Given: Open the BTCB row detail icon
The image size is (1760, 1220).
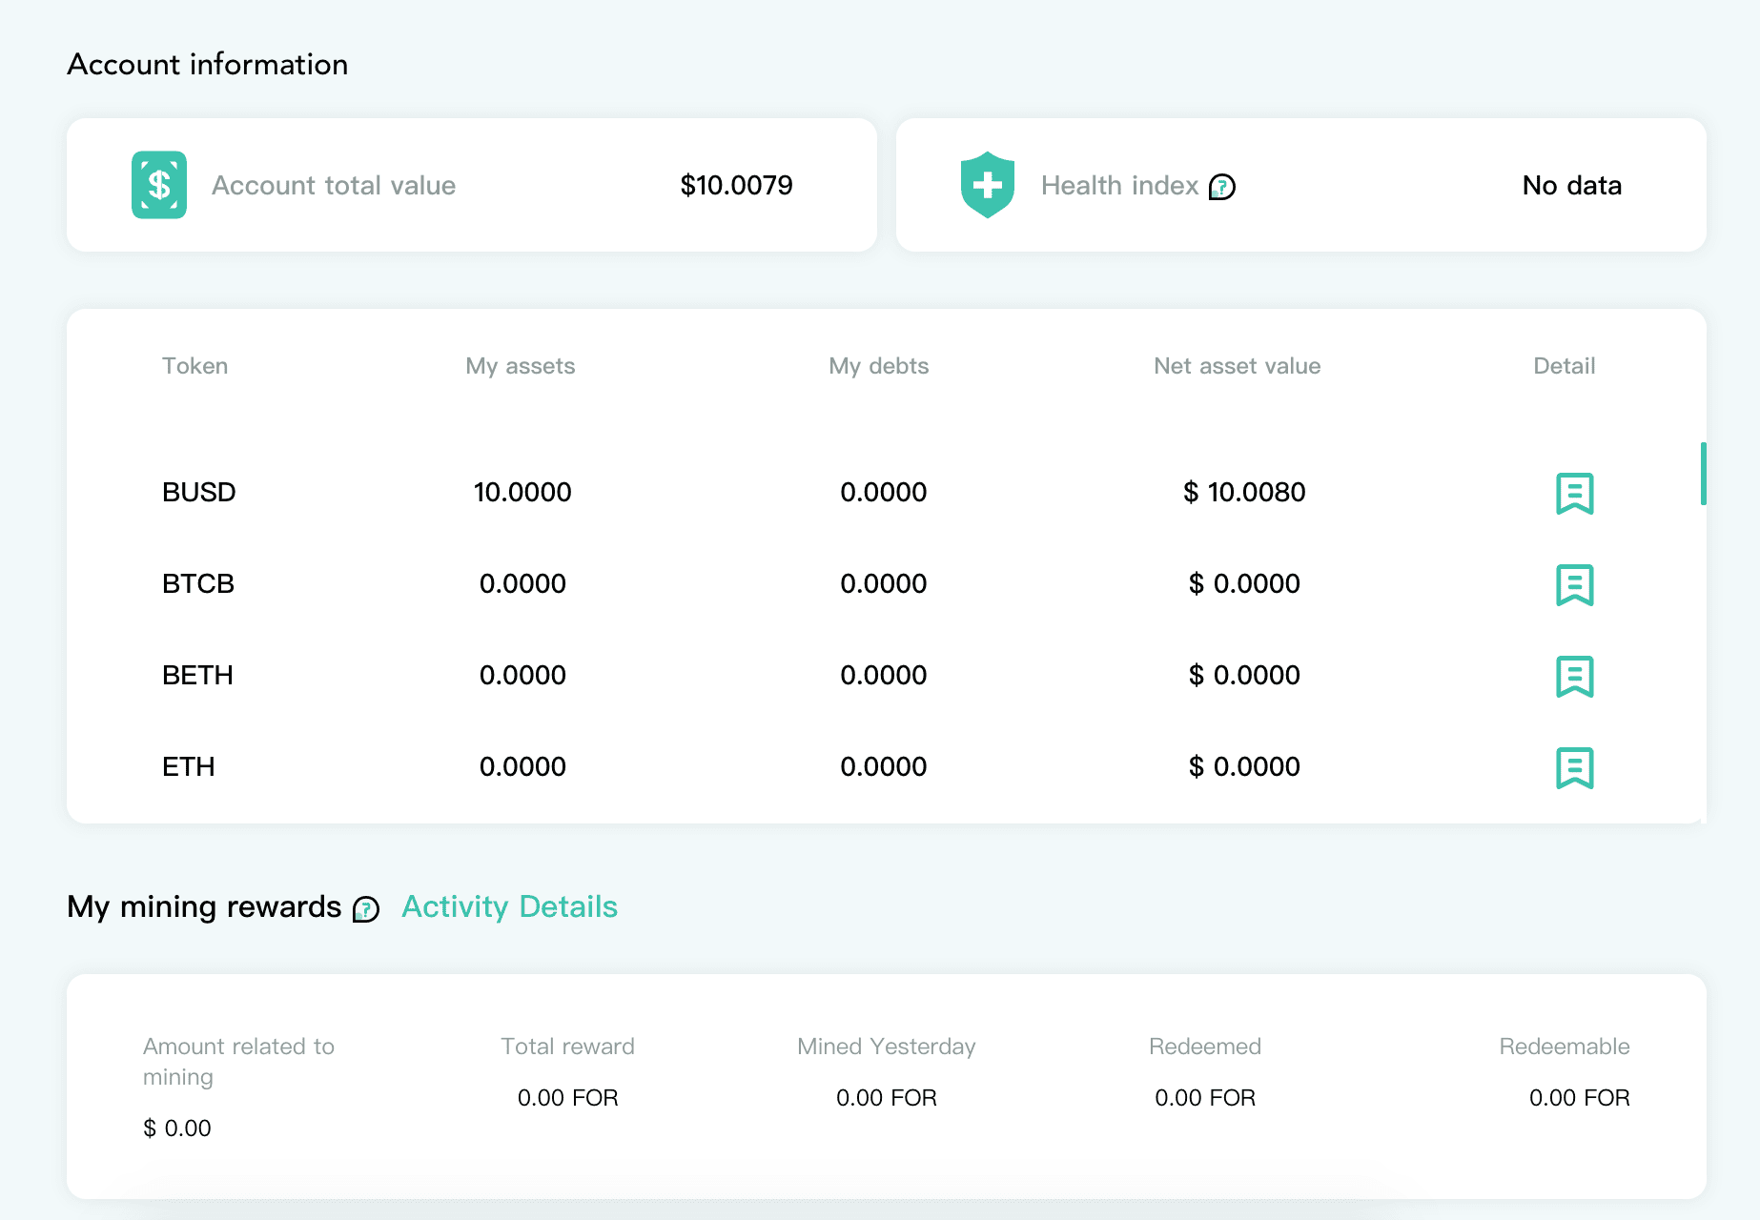Looking at the screenshot, I should [x=1574, y=584].
